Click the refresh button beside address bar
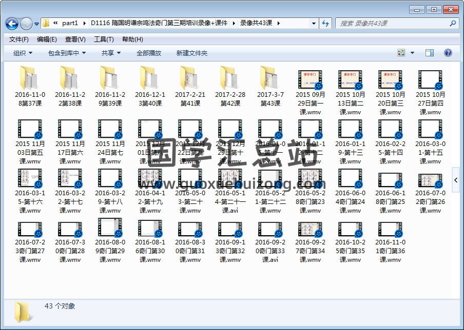The height and width of the screenshot is (330, 464). [325, 23]
